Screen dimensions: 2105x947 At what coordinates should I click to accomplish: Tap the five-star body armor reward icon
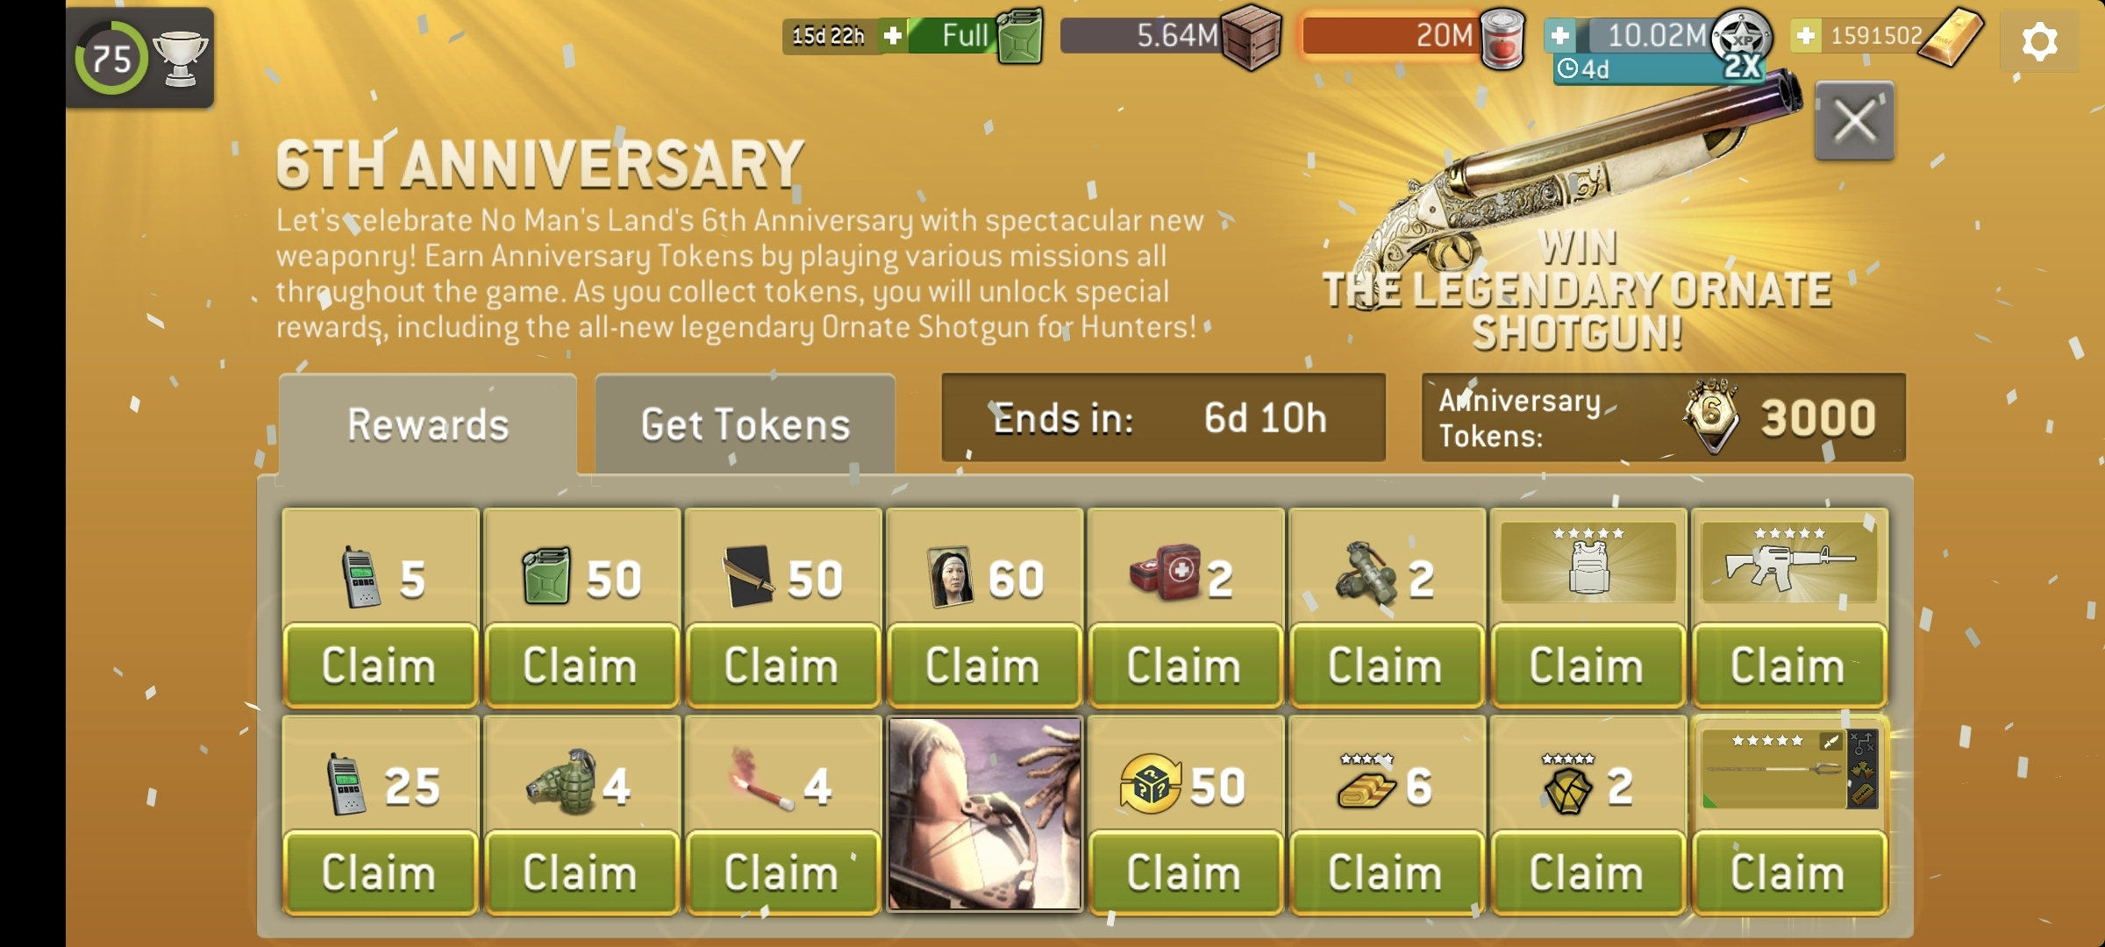click(1588, 563)
